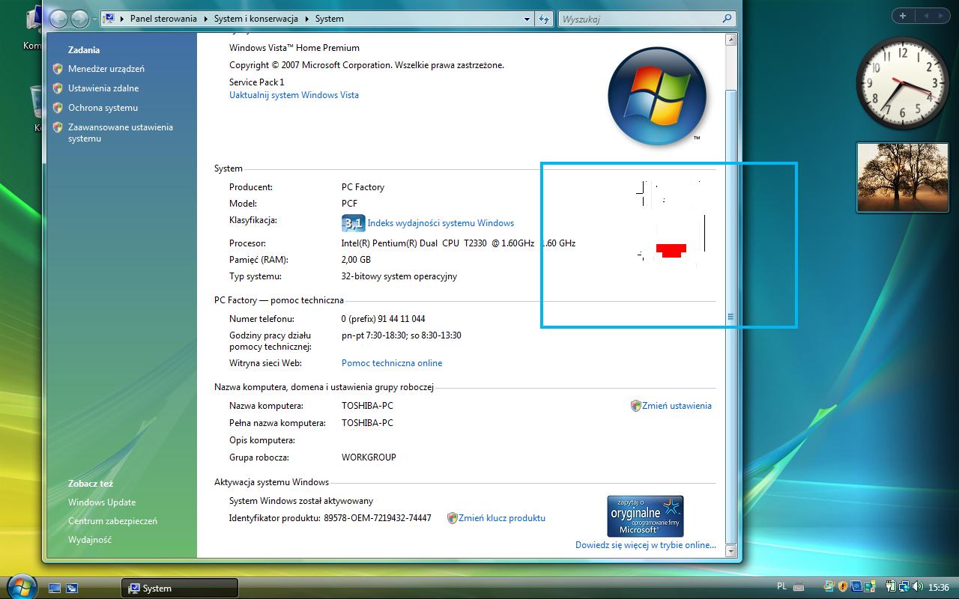Click the magnifier search icon
959x599 pixels.
[727, 19]
